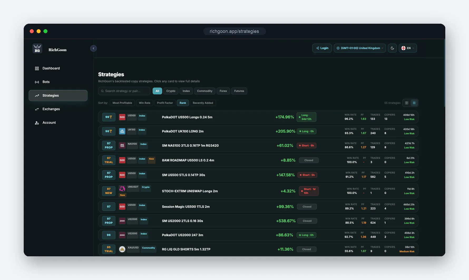Toggle dark mode with the moon icon
469x280 pixels.
(x=392, y=48)
